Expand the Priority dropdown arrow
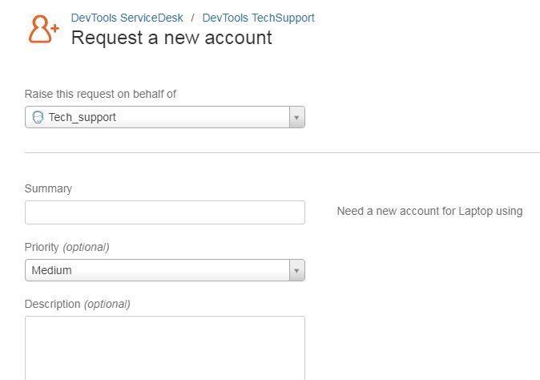Image resolution: width=540 pixels, height=380 pixels. pos(297,270)
